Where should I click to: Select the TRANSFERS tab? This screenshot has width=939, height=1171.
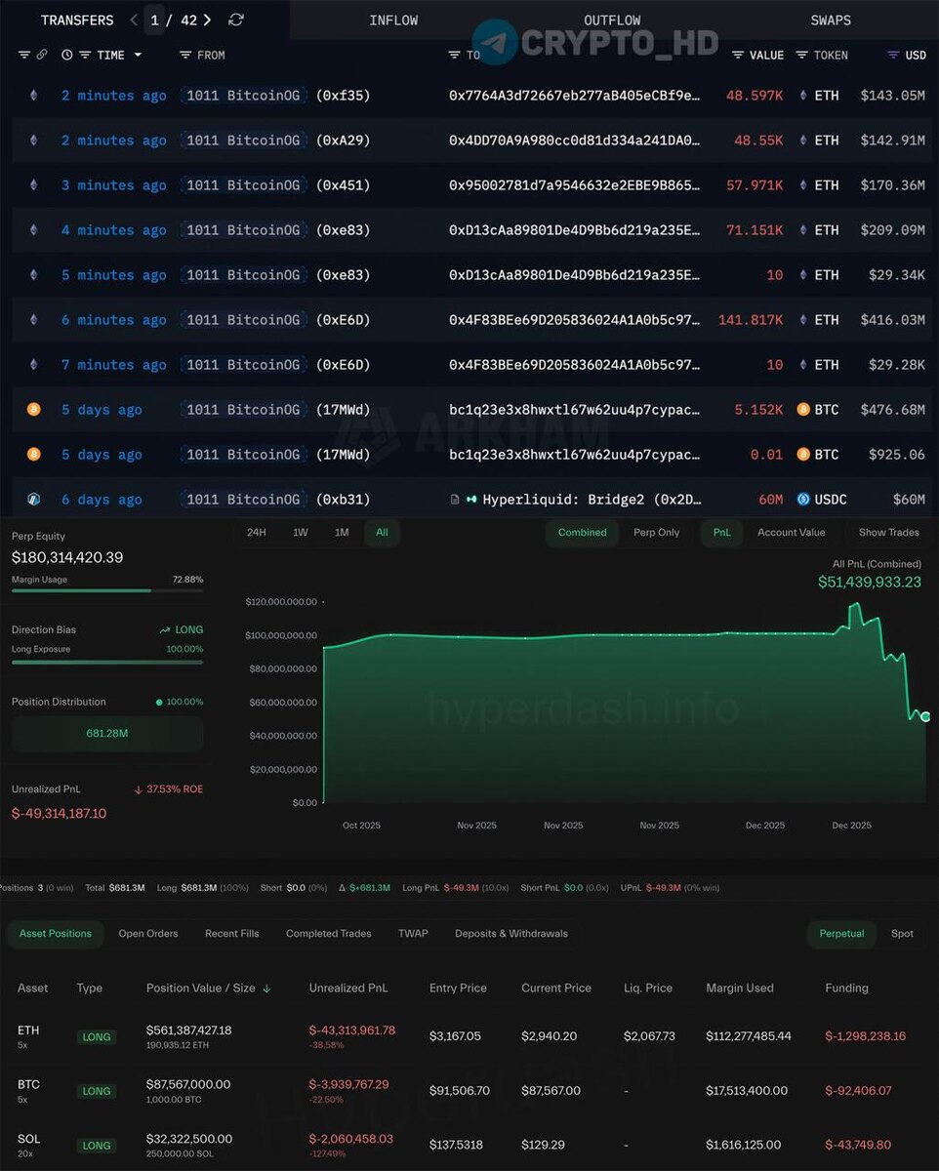pyautogui.click(x=77, y=20)
